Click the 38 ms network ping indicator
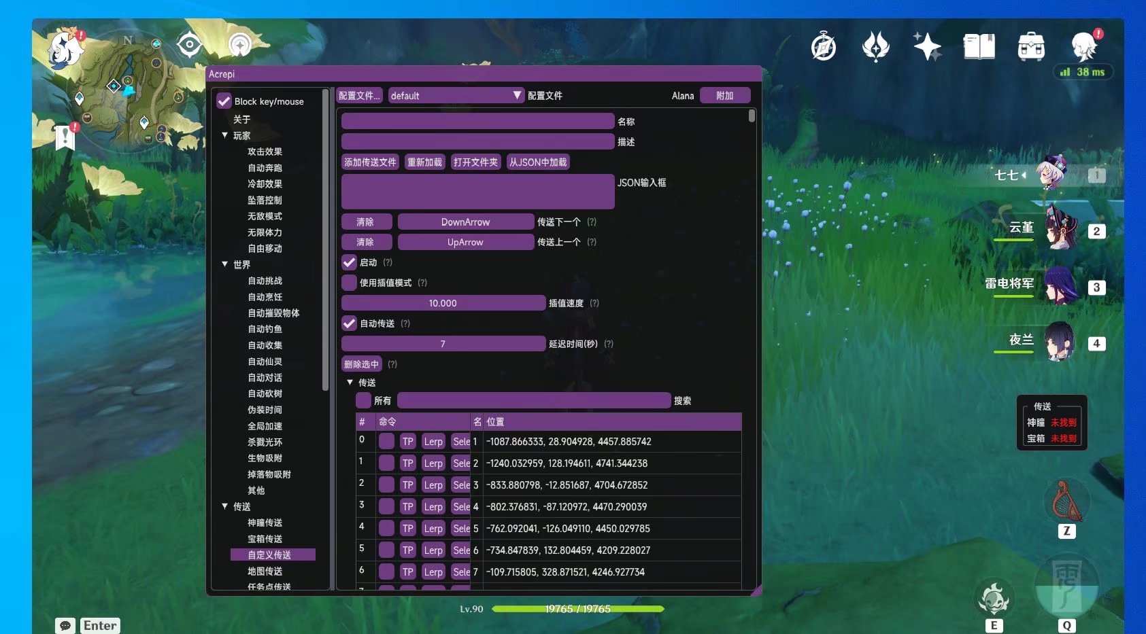This screenshot has height=634, width=1146. 1083,72
